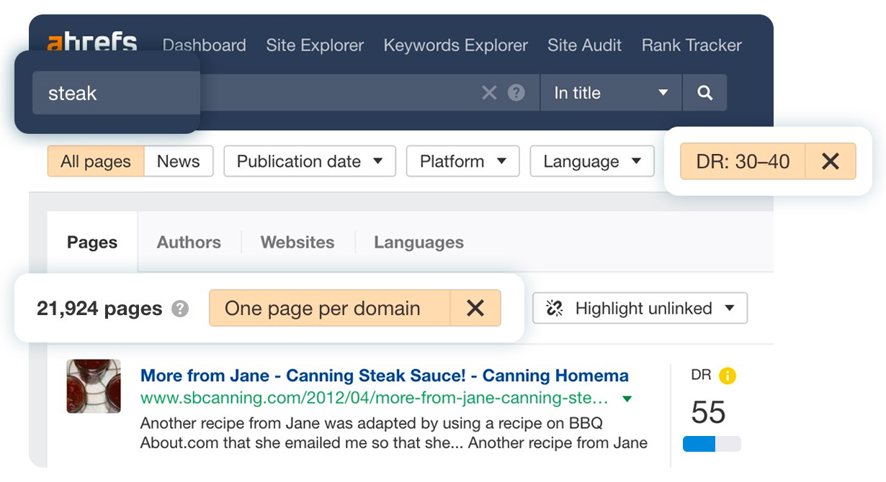Click the article thumbnail image
The height and width of the screenshot is (482, 886).
[x=94, y=387]
